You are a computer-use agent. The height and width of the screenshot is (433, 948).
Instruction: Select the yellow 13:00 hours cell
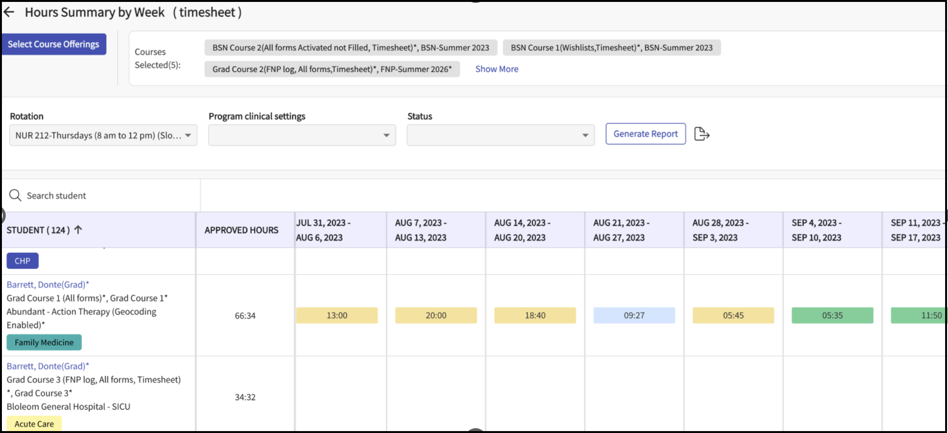coord(337,315)
